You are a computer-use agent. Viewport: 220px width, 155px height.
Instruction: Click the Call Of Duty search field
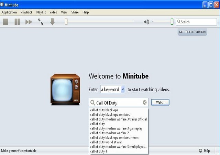coord(119,103)
